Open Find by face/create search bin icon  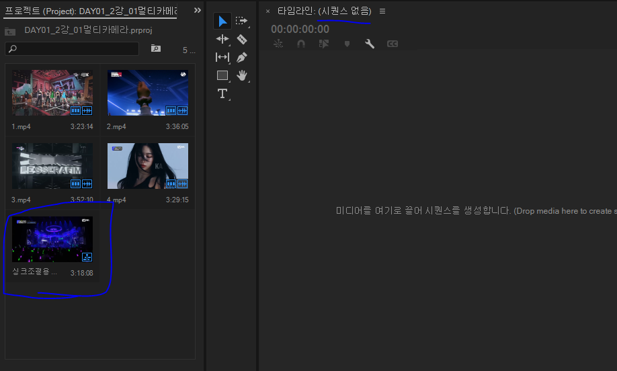coord(156,48)
